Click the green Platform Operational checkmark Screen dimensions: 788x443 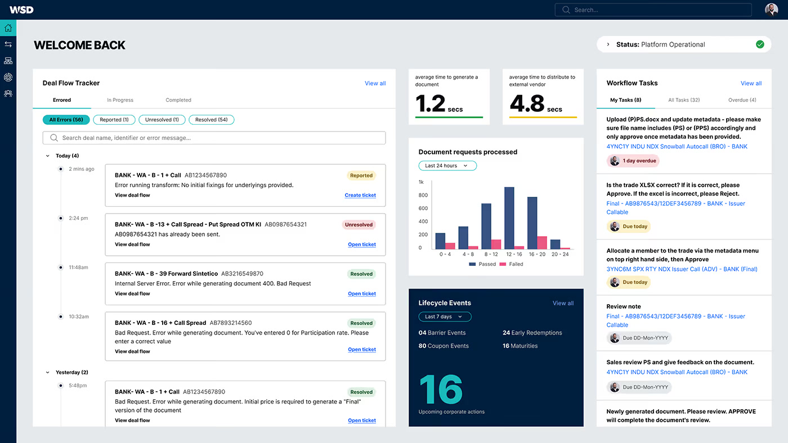[x=760, y=44]
